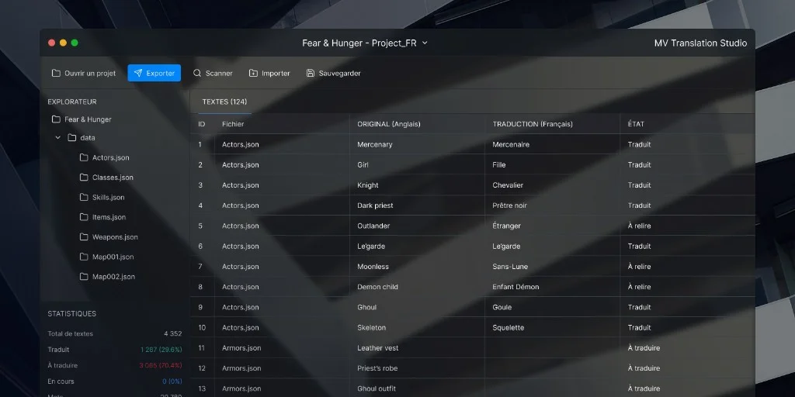Sort by the ÉTAT column header
This screenshot has width=795, height=397.
click(x=636, y=124)
